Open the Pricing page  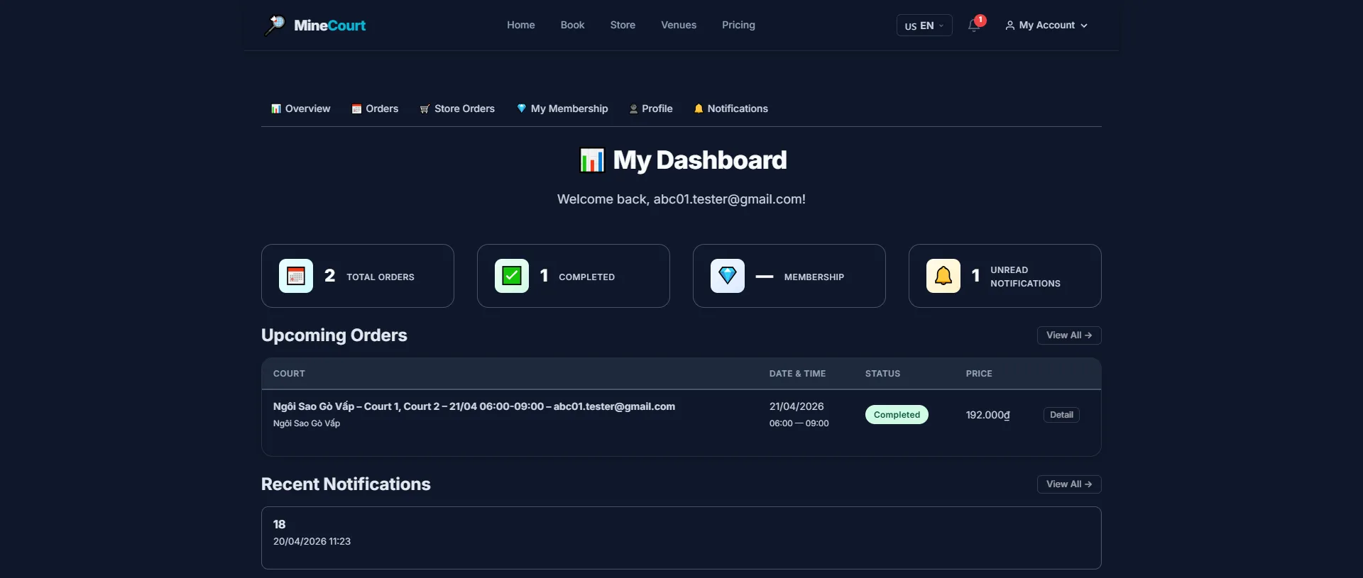[738, 25]
